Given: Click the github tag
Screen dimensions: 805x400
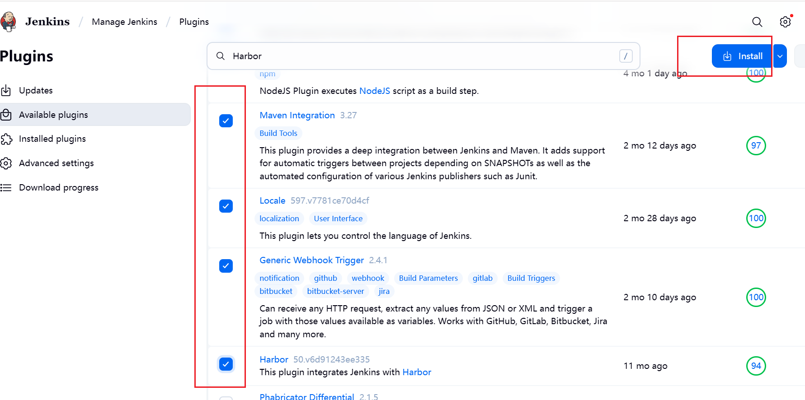Looking at the screenshot, I should point(325,278).
